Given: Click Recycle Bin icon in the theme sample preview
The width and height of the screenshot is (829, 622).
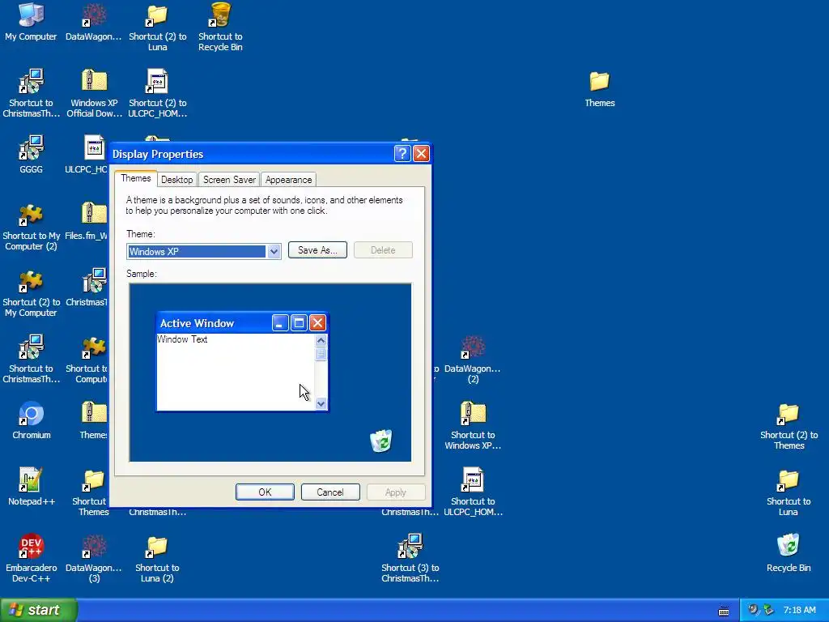Looking at the screenshot, I should pyautogui.click(x=380, y=441).
